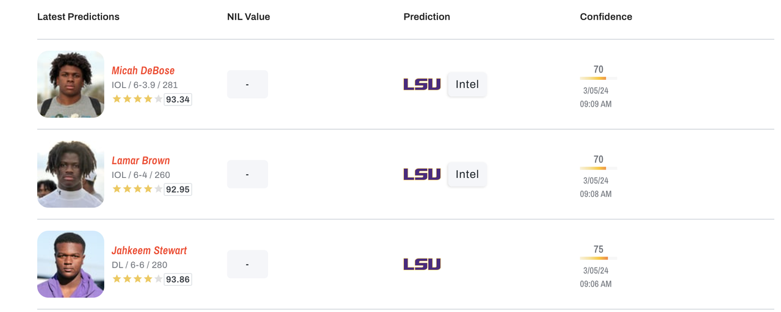Open Jahkeem Stewart player link
The width and height of the screenshot is (781, 312).
(149, 250)
